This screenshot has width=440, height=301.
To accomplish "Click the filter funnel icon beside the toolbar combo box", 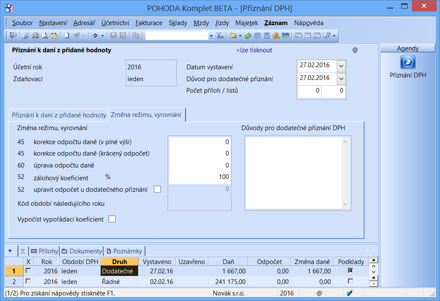I will pos(220,36).
